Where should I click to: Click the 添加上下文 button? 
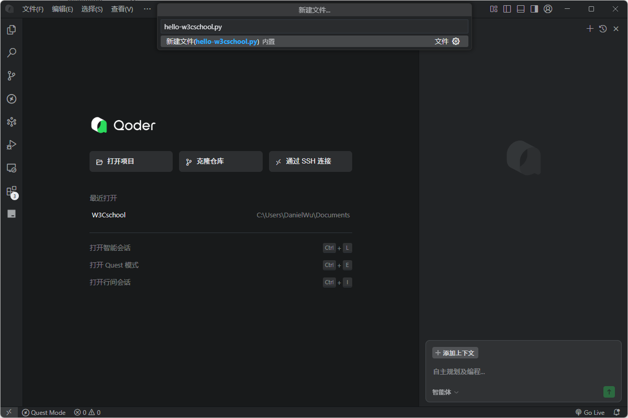tap(455, 353)
